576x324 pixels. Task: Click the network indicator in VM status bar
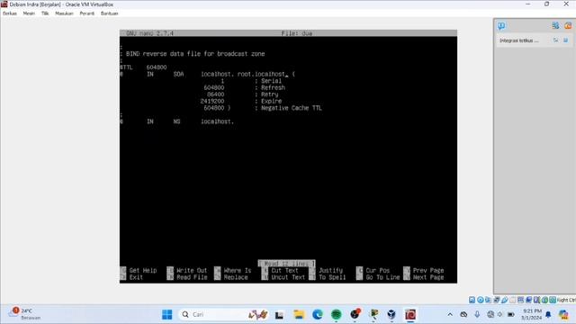pyautogui.click(x=497, y=300)
